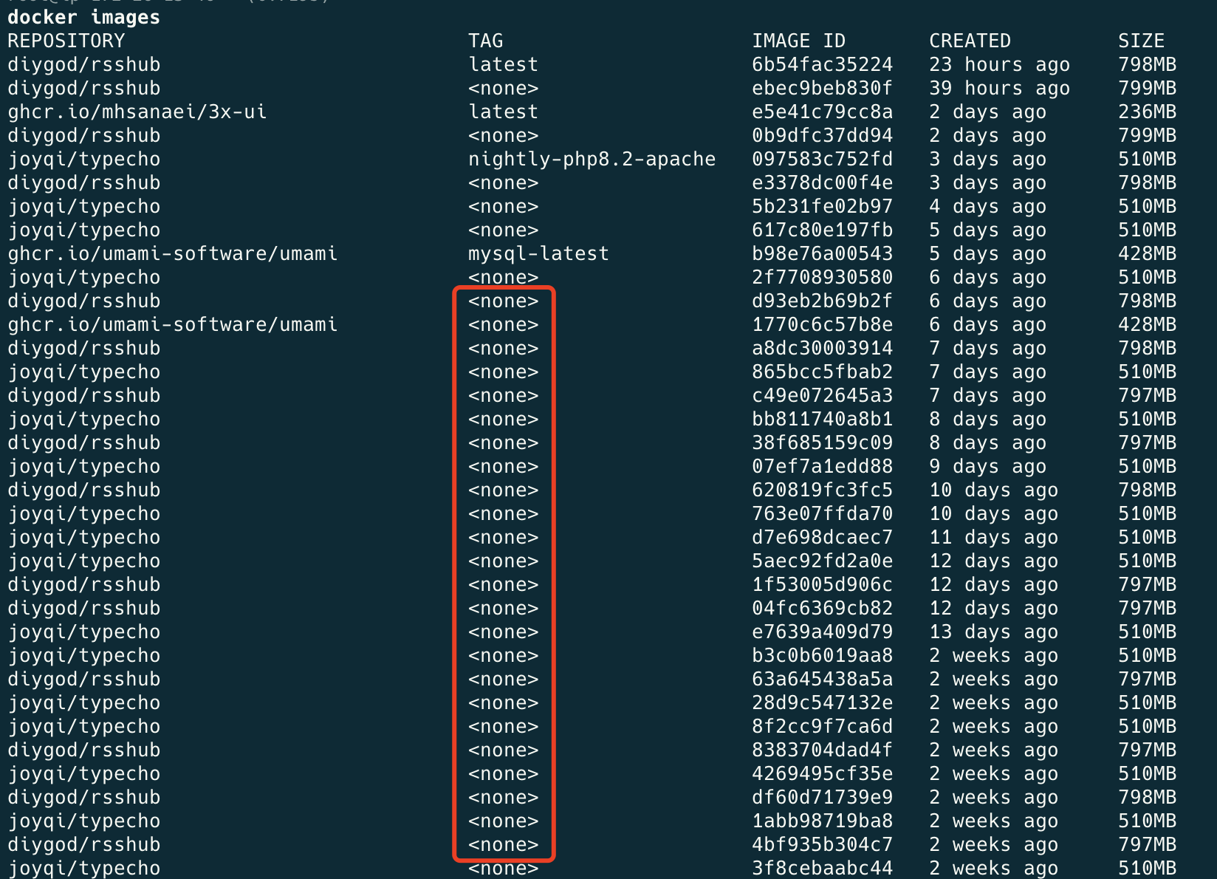Select image ID e3378dc00f4e
Viewport: 1217px width, 879px height.
pos(822,182)
